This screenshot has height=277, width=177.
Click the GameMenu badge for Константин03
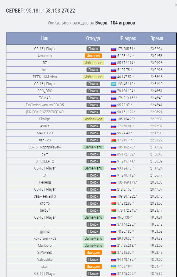coord(93,239)
